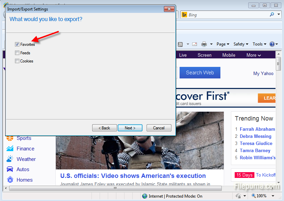Image resolution: width=284 pixels, height=201 pixels.
Task: Click the Bing search magnifier icon
Action: (272, 15)
